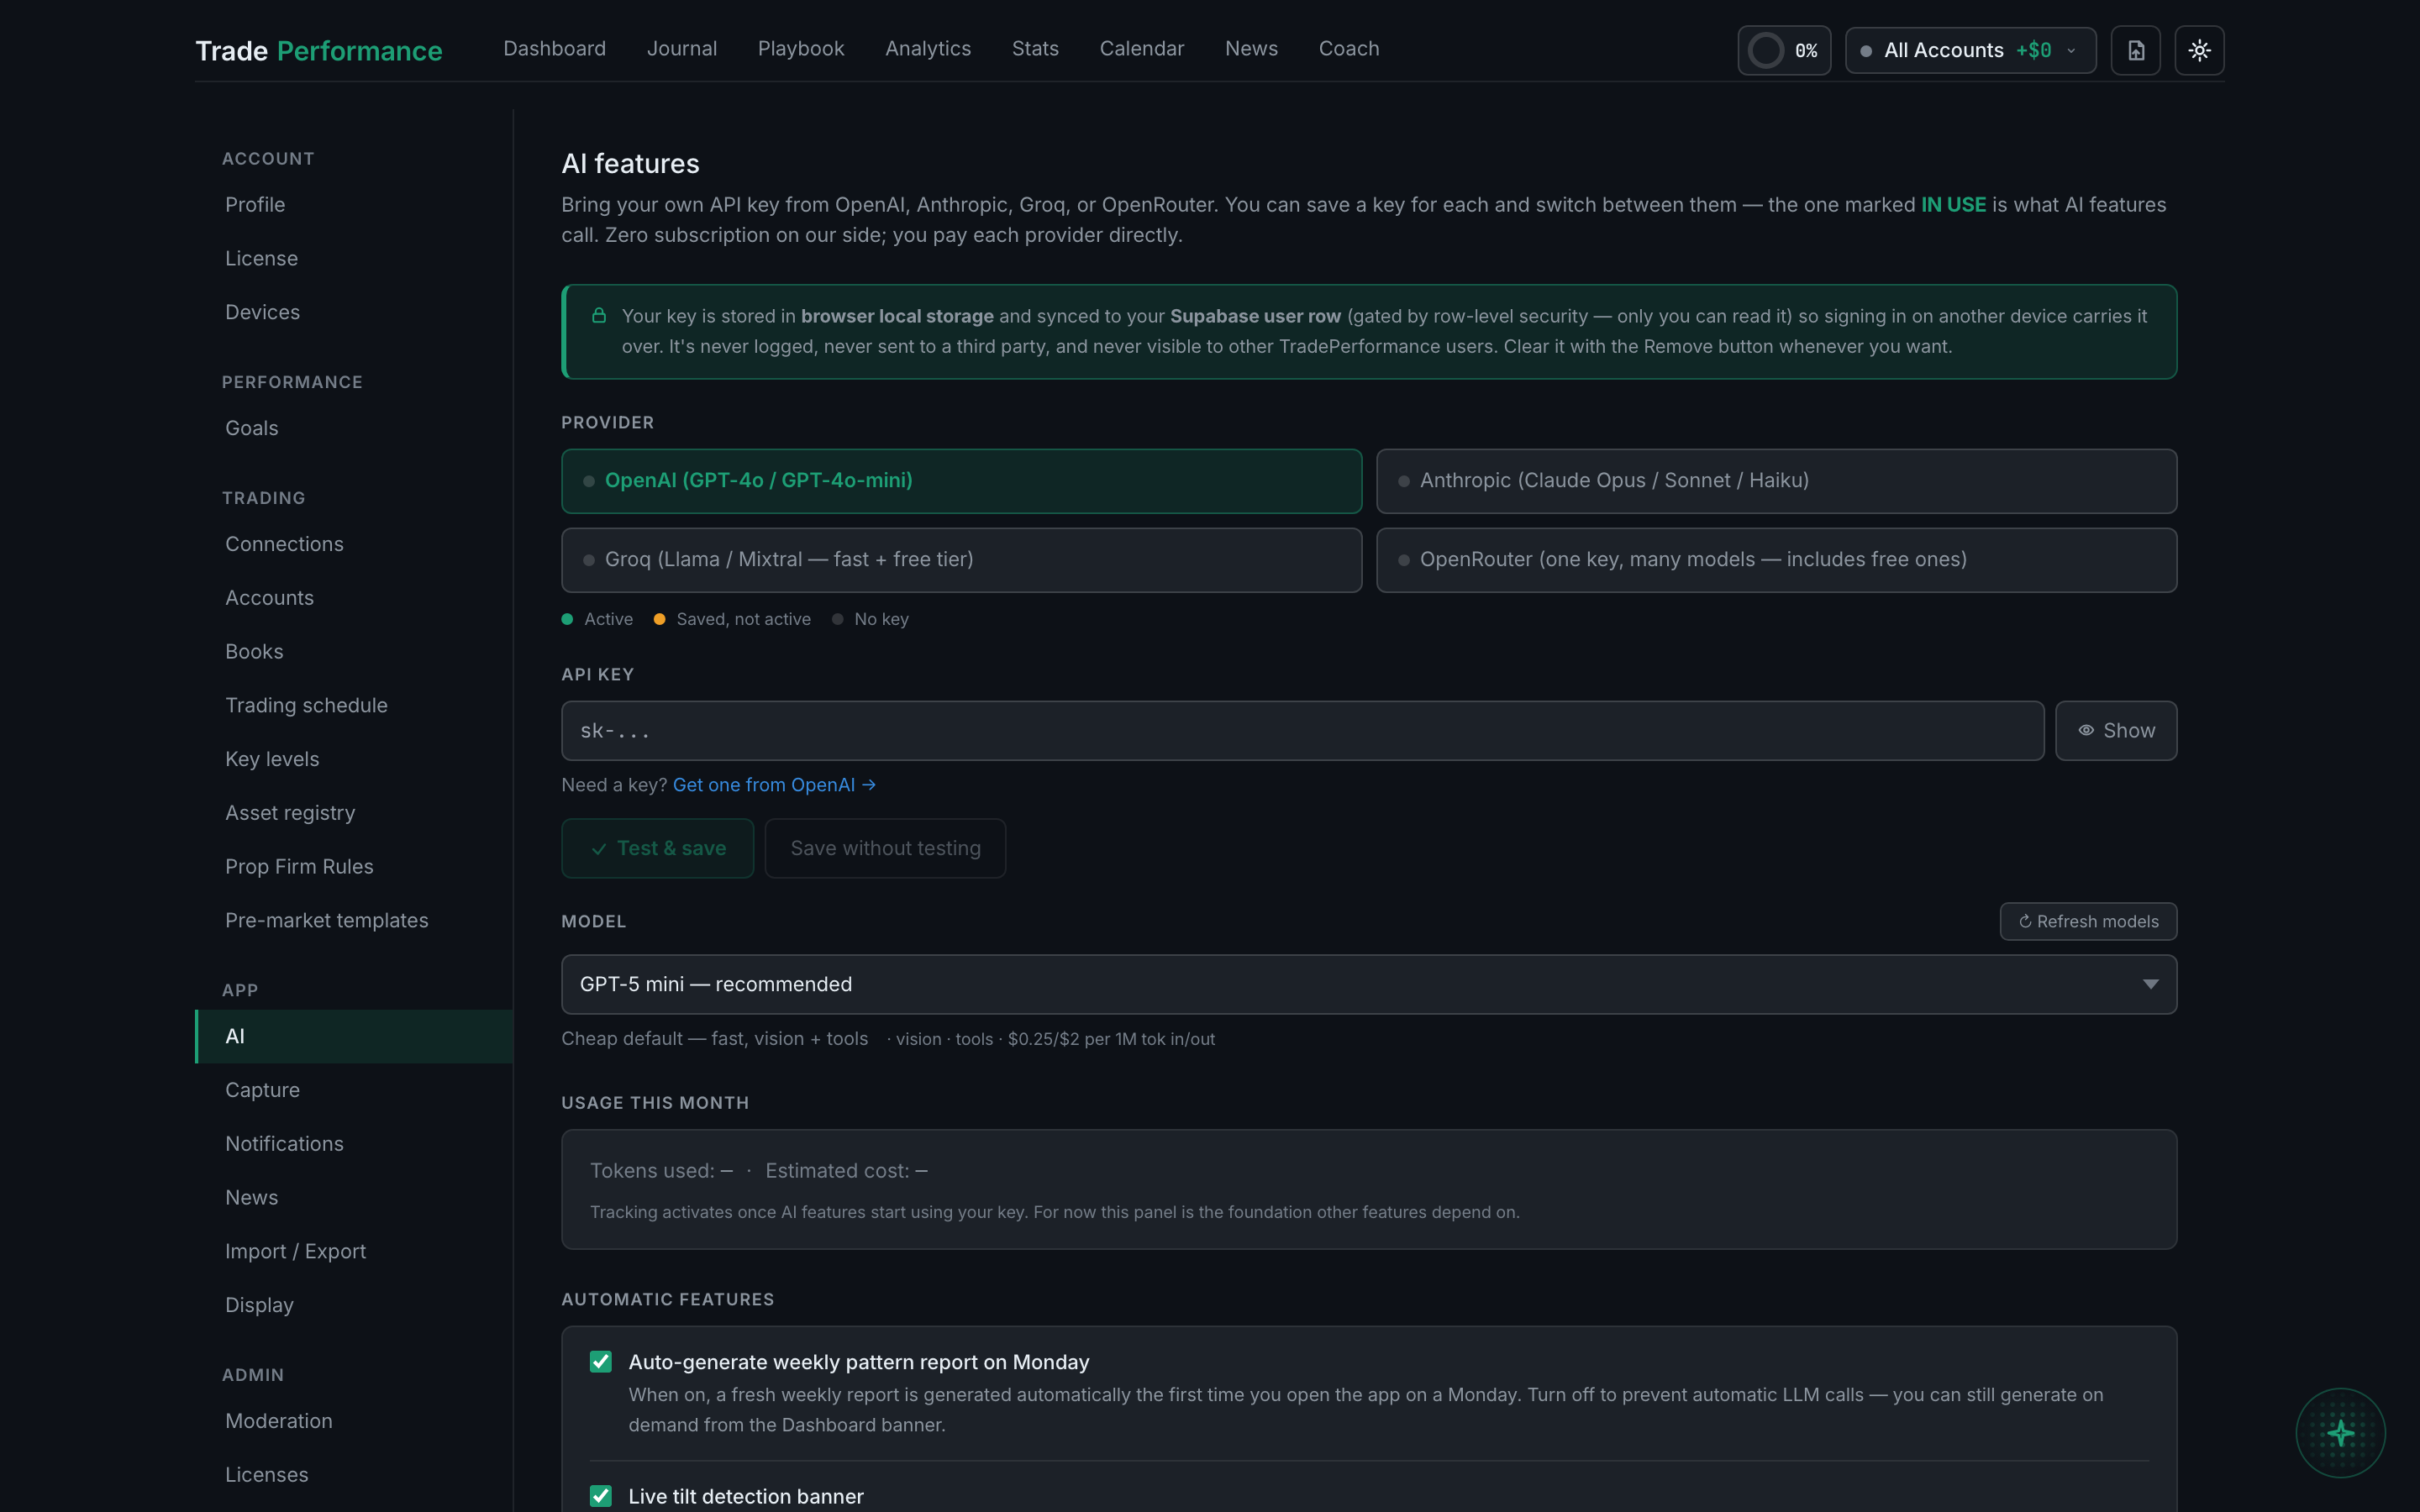
Task: Refresh models list
Action: click(2088, 921)
